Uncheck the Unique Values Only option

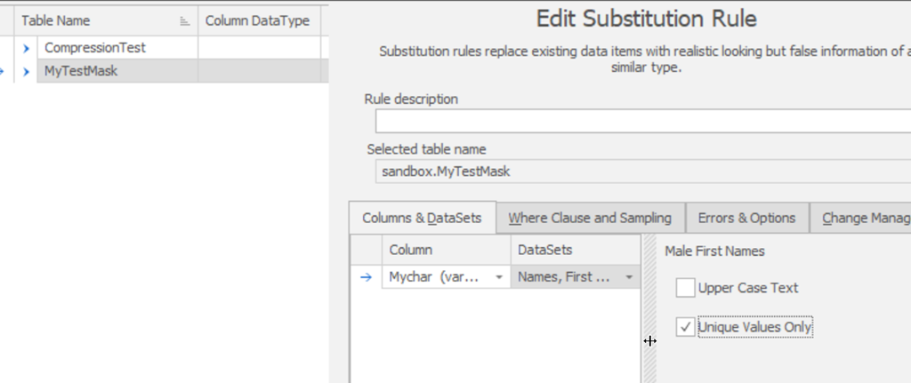point(685,328)
